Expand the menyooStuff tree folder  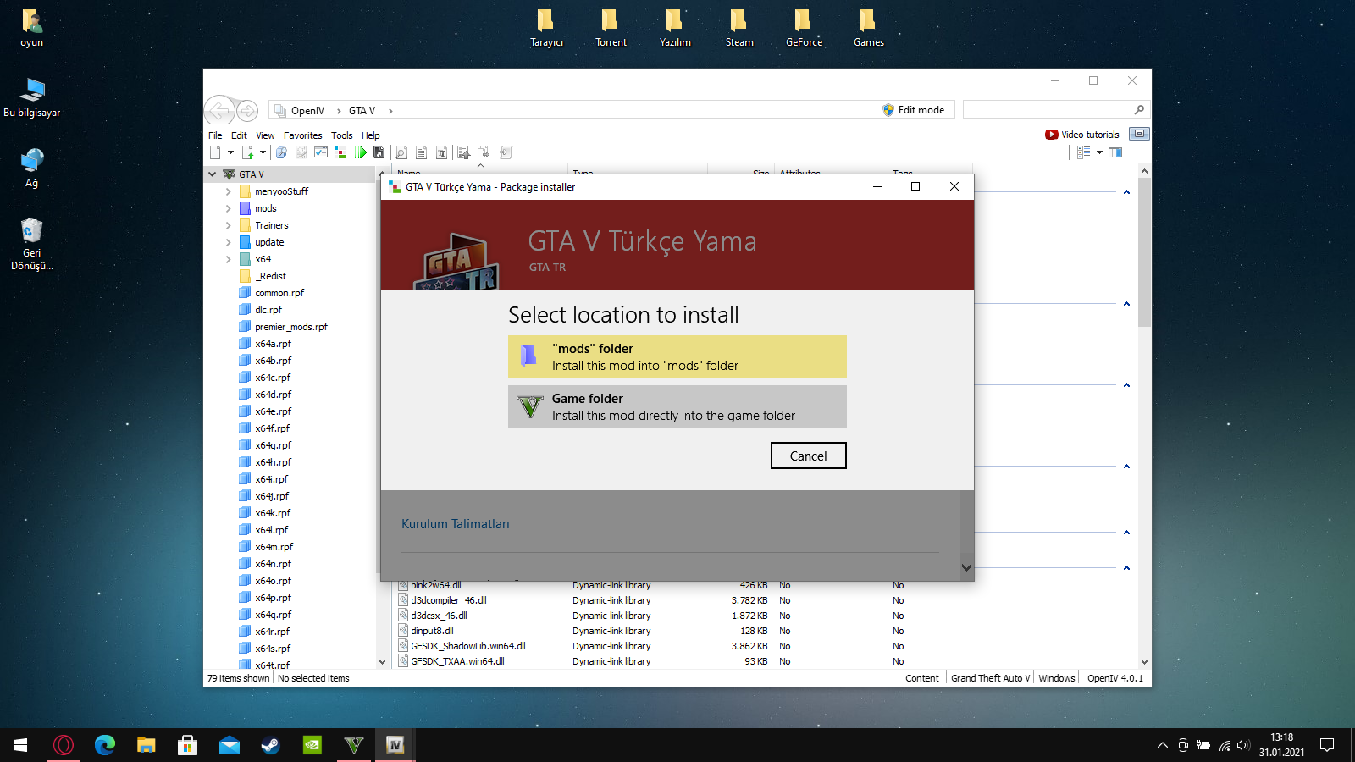click(x=228, y=191)
